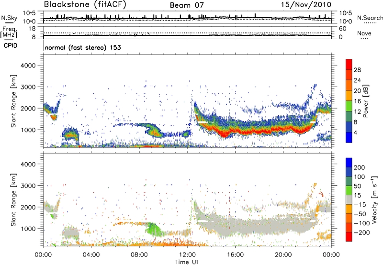Click the 'N.Search' legend label

tap(370, 18)
